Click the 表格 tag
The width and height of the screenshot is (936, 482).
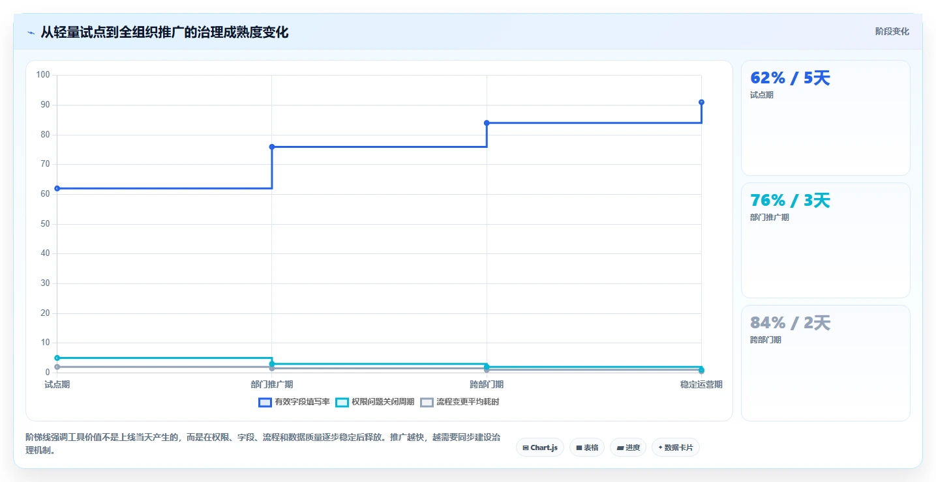(587, 447)
